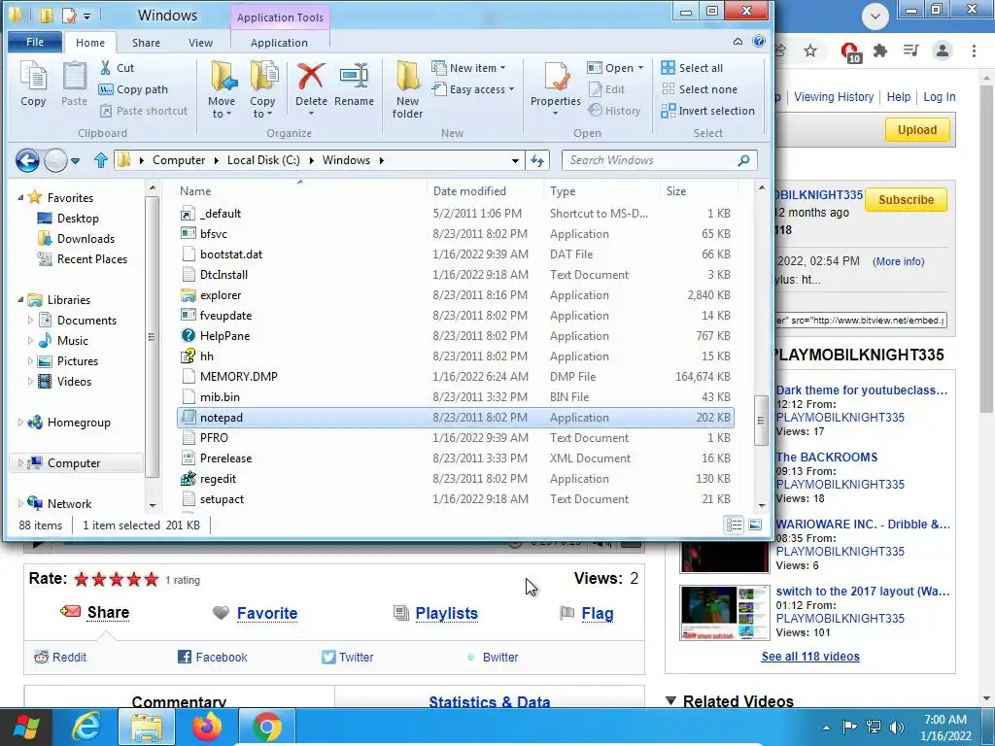
Task: Click the Rename ribbon icon
Action: pyautogui.click(x=354, y=77)
